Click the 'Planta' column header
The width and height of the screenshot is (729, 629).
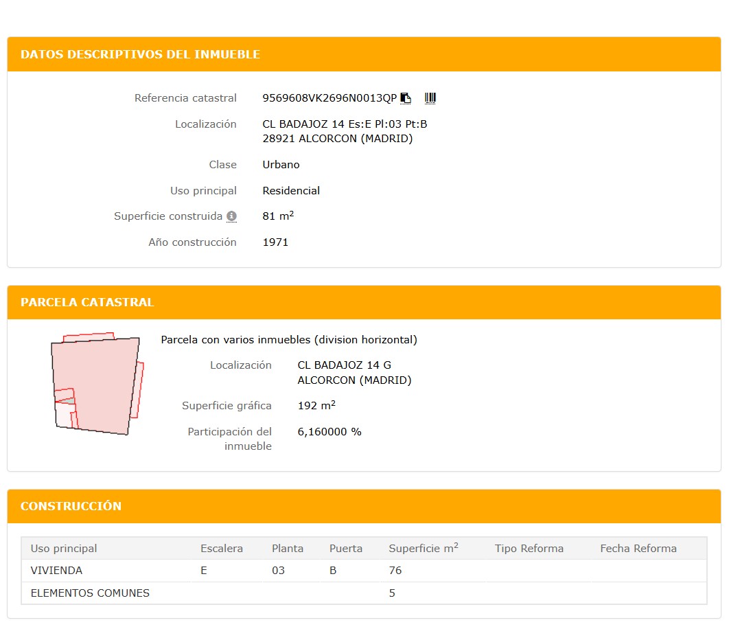[x=288, y=548]
